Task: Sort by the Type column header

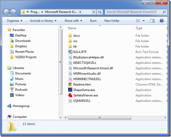Action: tap(139, 28)
